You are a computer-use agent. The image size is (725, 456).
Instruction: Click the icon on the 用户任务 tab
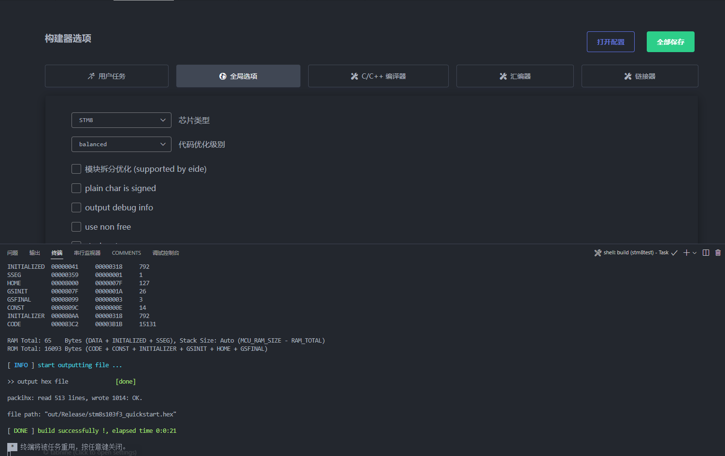[91, 76]
